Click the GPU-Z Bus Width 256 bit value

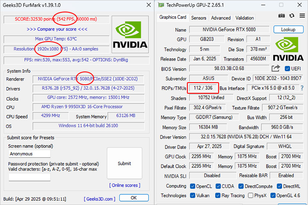coord(286,117)
